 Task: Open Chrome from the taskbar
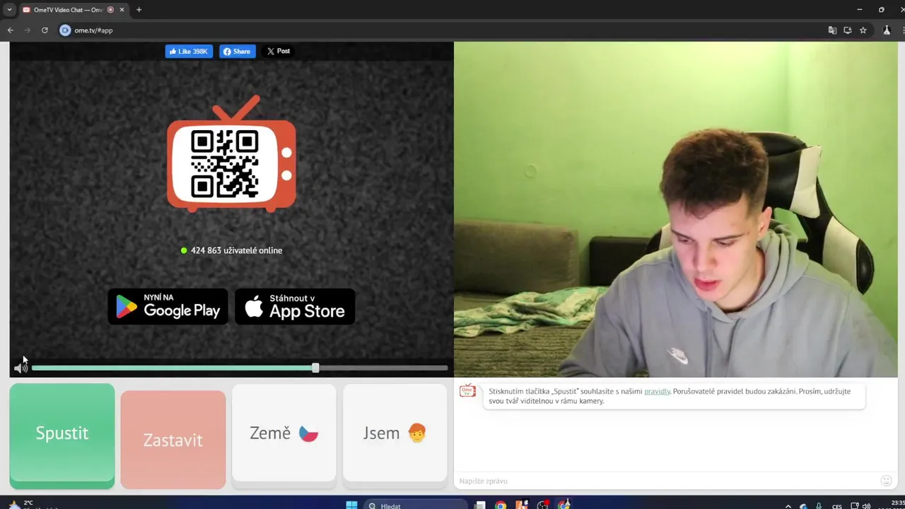[501, 505]
